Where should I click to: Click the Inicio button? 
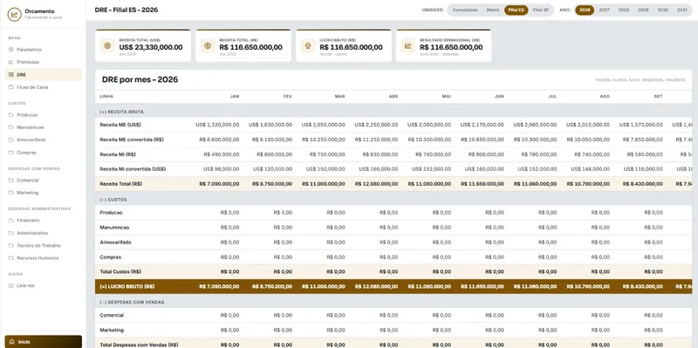(x=44, y=342)
